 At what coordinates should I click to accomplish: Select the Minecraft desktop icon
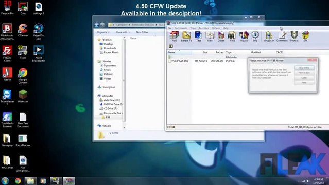pyautogui.click(x=23, y=96)
